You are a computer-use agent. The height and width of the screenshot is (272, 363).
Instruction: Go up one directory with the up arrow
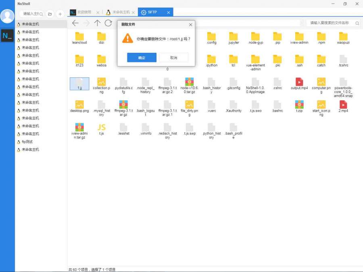[97, 23]
